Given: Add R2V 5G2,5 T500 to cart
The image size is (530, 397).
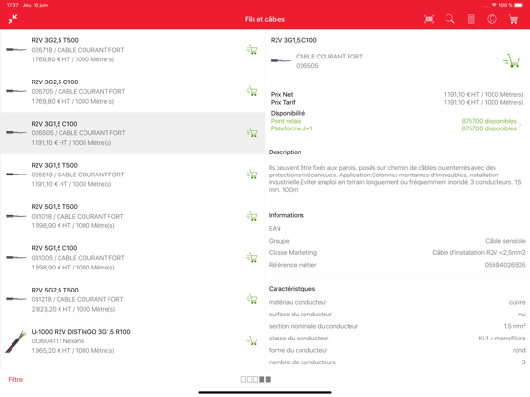Looking at the screenshot, I should click(252, 299).
